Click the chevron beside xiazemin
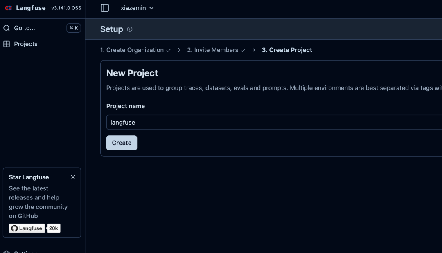 click(x=151, y=8)
